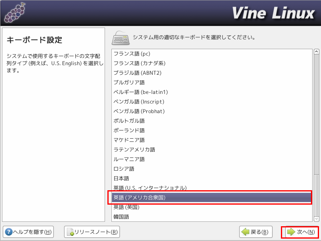
Task: Hide help with ヘルプを隠す(H) button
Action: tap(28, 232)
